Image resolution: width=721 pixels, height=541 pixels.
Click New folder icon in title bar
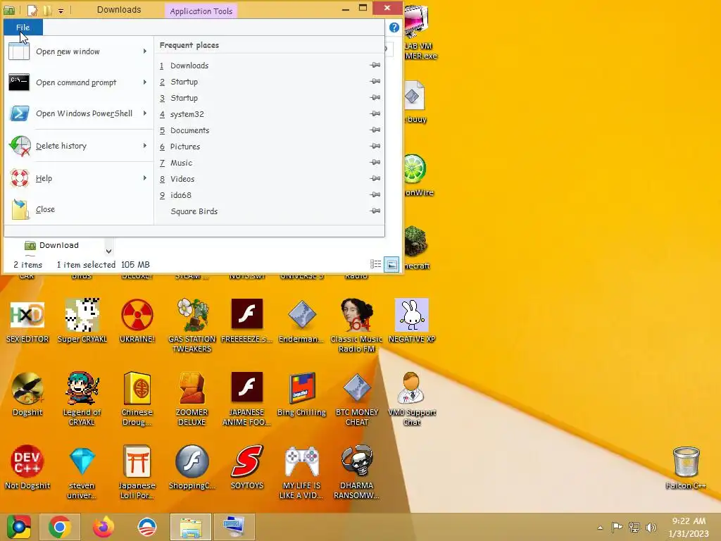pos(47,10)
